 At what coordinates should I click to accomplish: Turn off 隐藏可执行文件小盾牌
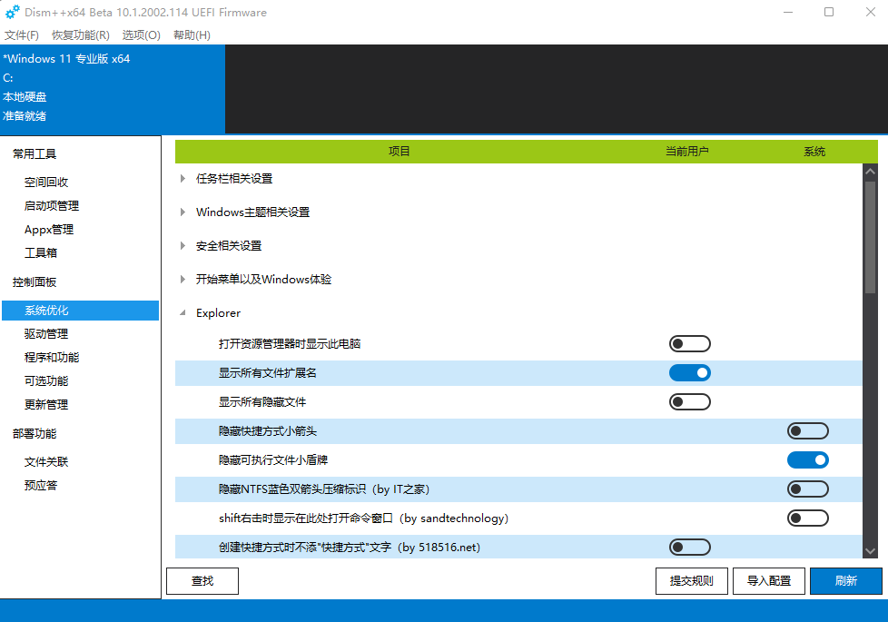(807, 459)
